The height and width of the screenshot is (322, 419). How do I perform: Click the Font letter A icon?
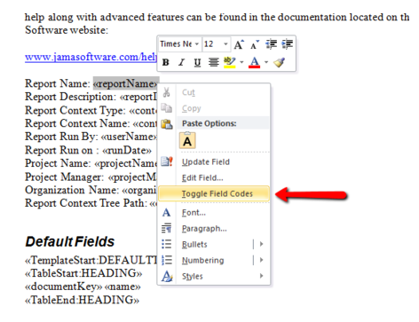coord(167,212)
